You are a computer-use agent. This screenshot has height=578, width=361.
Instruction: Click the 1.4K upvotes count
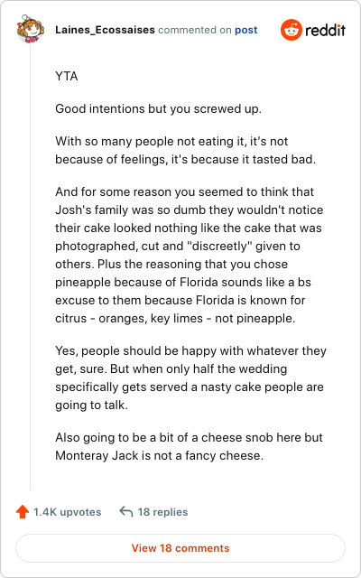point(67,512)
